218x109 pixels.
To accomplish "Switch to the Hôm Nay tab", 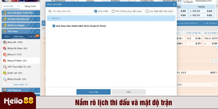I will pos(19,37).
